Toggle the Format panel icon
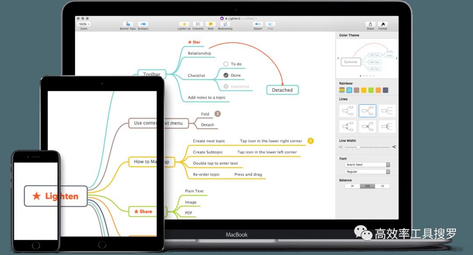This screenshot has width=473, height=255. coord(383,24)
